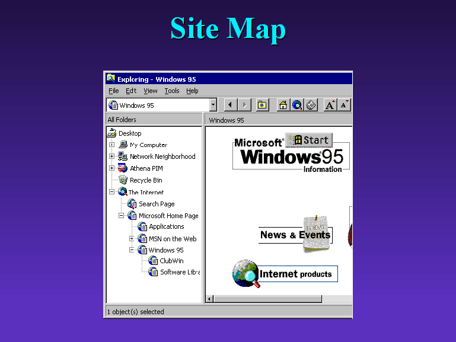Image resolution: width=456 pixels, height=342 pixels.
Task: Click the MSN on the Web icon
Action: point(142,238)
